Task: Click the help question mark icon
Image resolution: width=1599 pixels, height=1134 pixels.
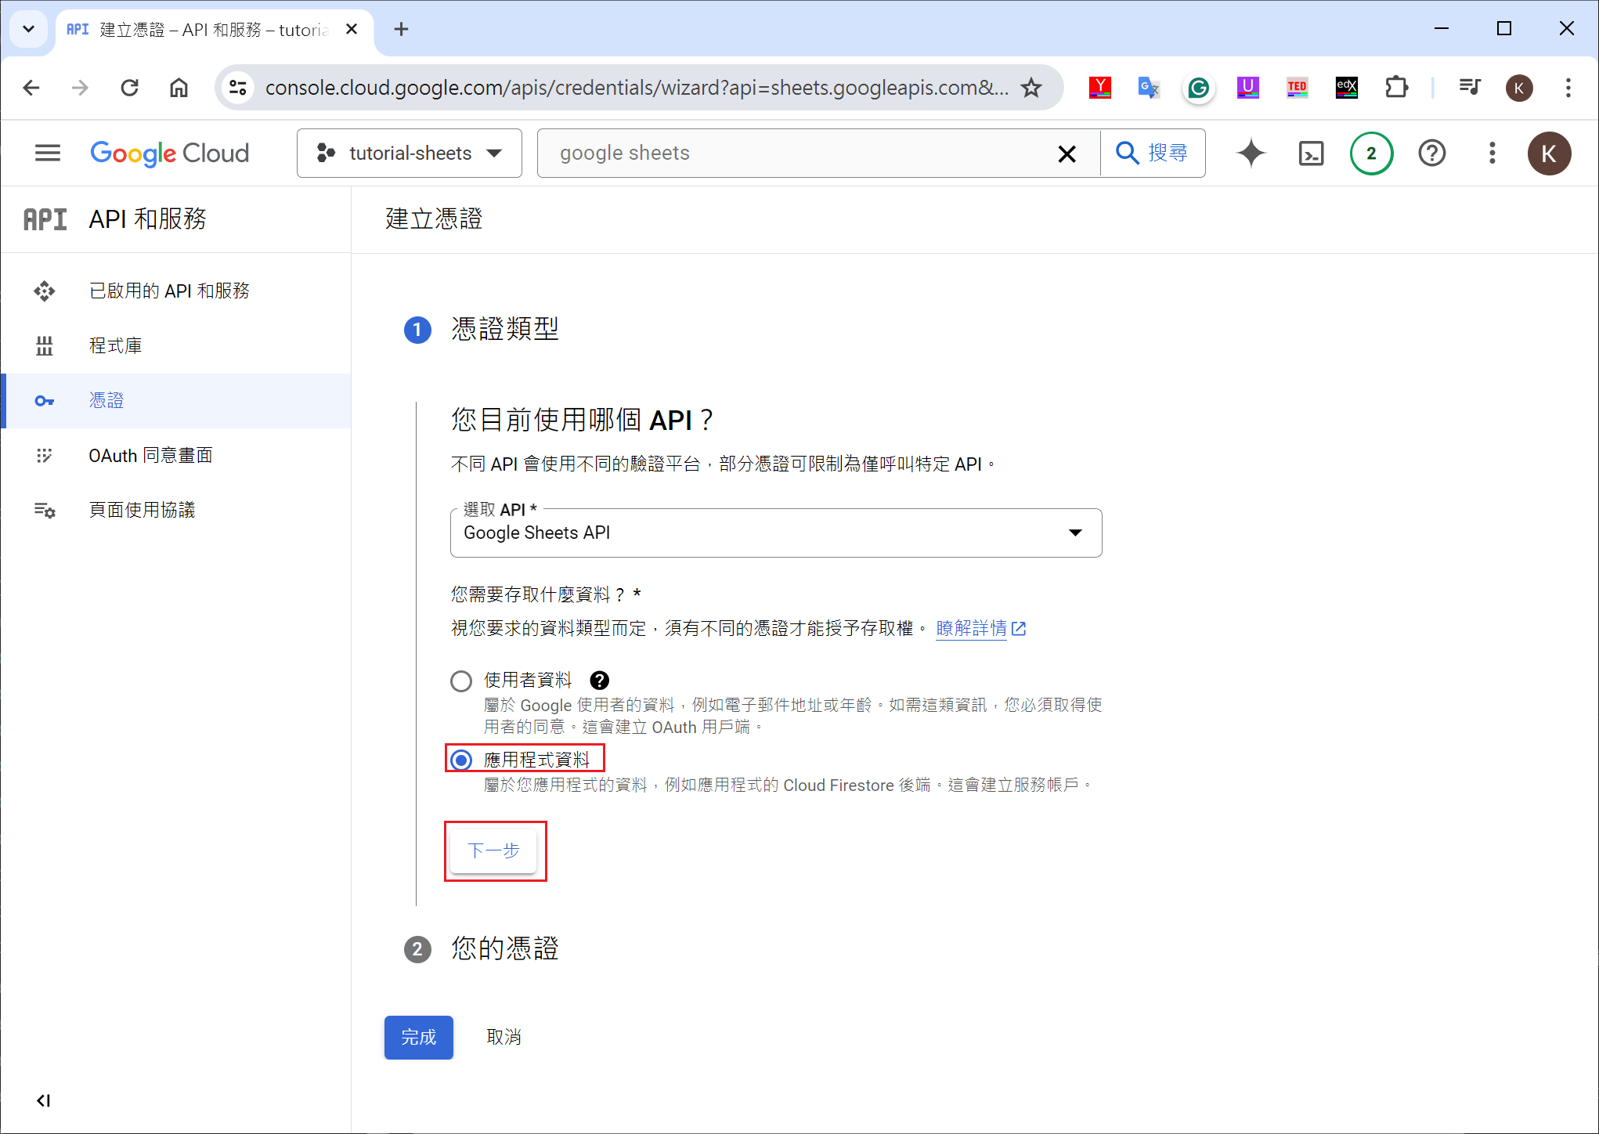Action: [x=1431, y=153]
